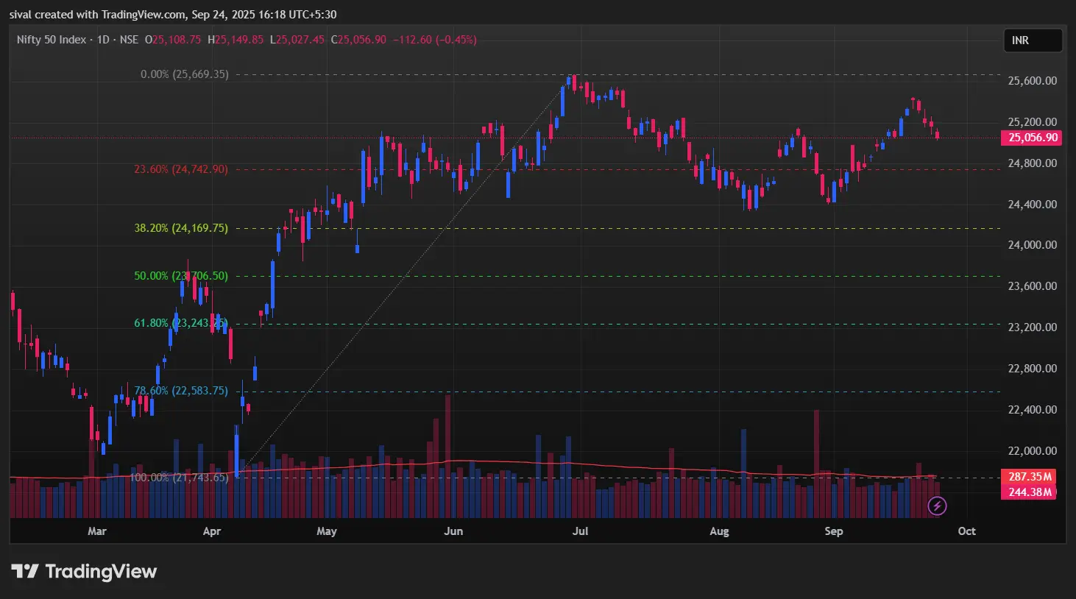This screenshot has height=599, width=1076.
Task: Click the 25,600.00 price axis label
Action: (x=1032, y=81)
